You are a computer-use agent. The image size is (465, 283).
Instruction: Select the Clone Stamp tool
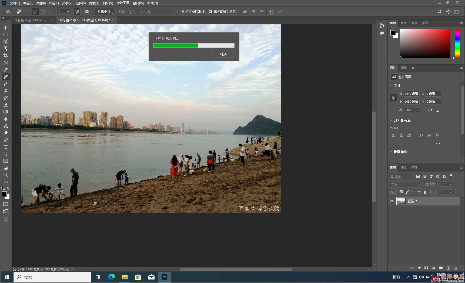(6, 91)
